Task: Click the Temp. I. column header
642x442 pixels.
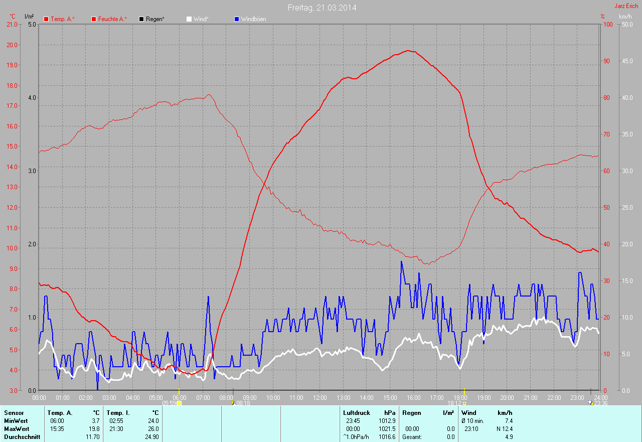Action: (x=118, y=413)
